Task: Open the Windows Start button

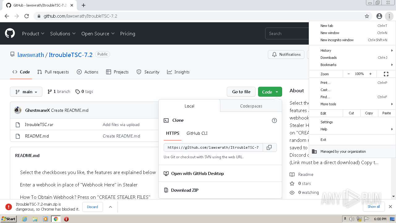Action: pyautogui.click(x=9, y=219)
